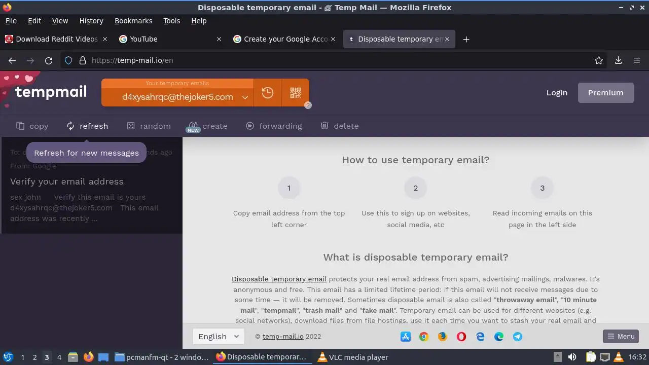This screenshot has width=649, height=365.
Task: Bookmark this page with the star
Action: point(599,60)
